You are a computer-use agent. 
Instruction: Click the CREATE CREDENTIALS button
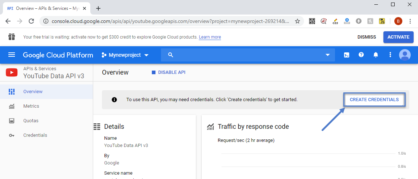click(374, 100)
